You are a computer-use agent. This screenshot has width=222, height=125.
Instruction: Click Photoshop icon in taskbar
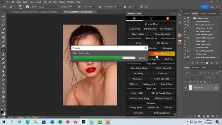tap(84, 122)
